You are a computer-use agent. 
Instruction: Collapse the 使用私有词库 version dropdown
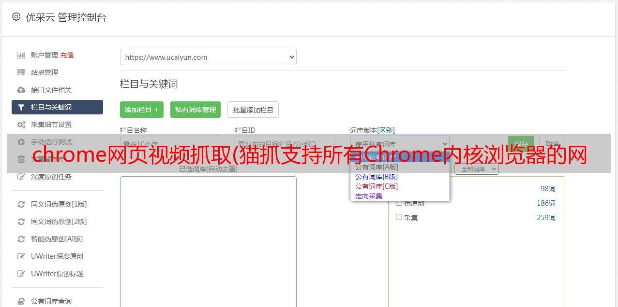point(400,144)
